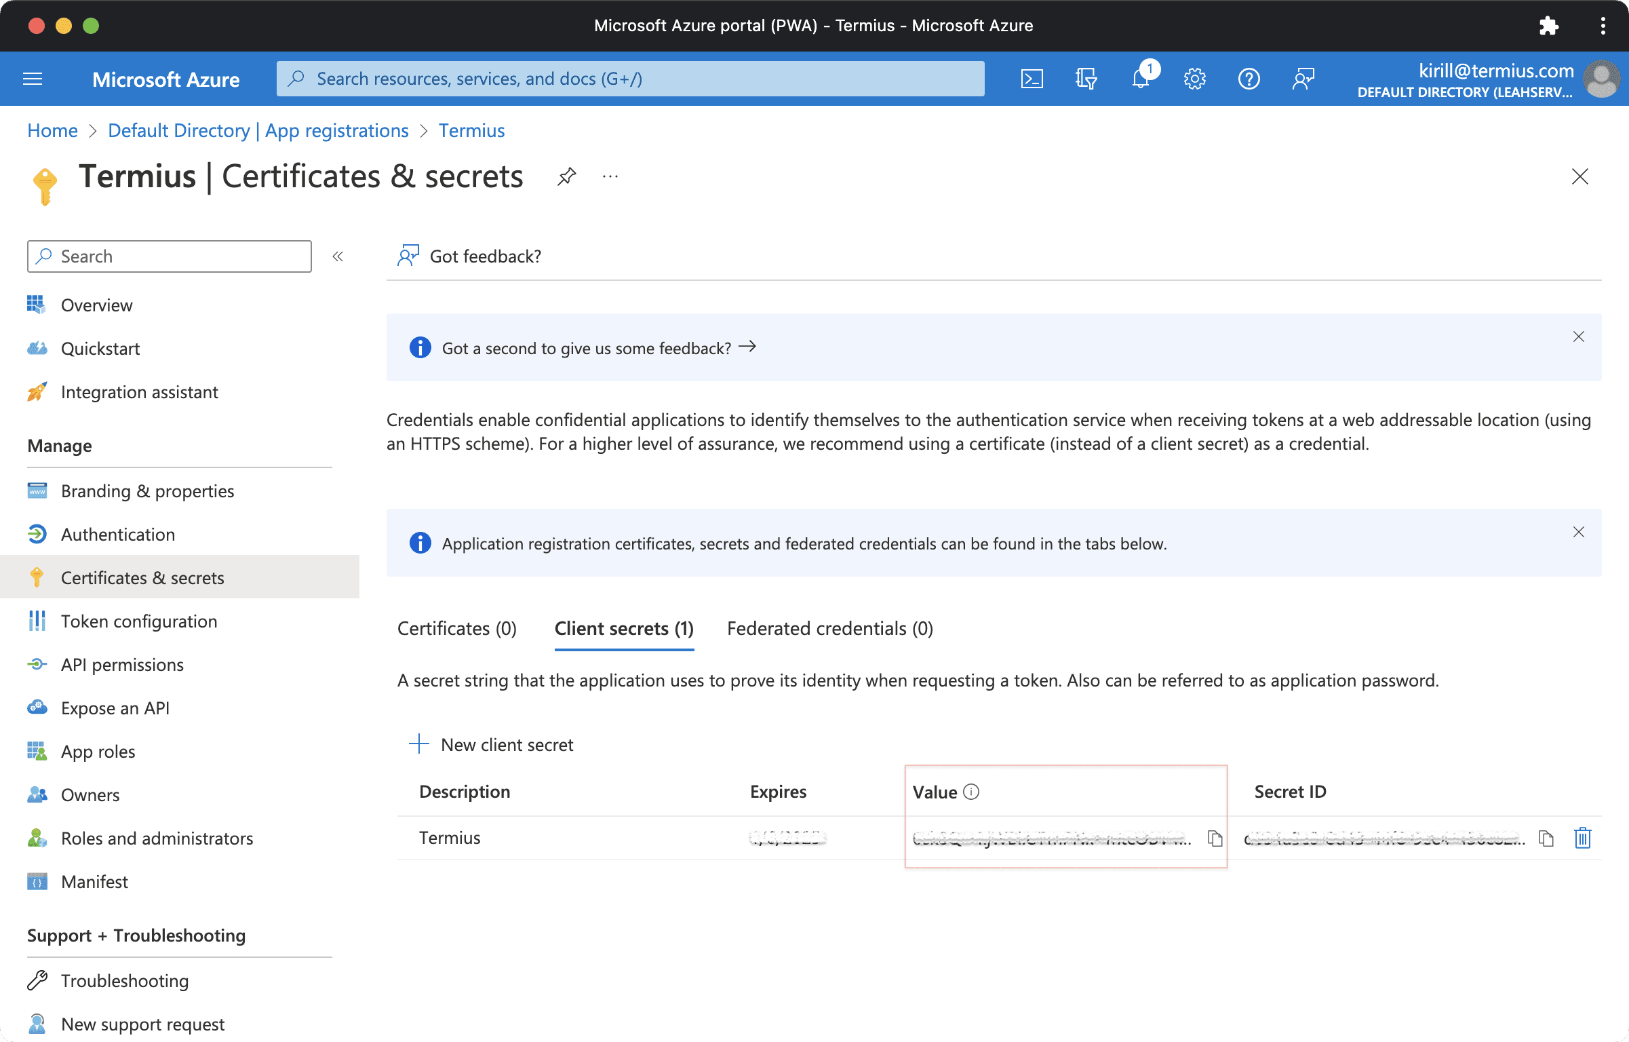Open the browser extensions puzzle icon
This screenshot has width=1629, height=1042.
click(1548, 26)
